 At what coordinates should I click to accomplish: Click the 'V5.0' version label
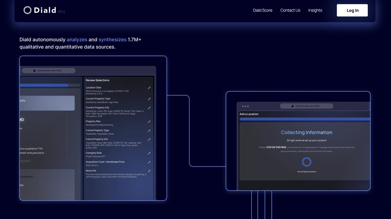[61, 12]
